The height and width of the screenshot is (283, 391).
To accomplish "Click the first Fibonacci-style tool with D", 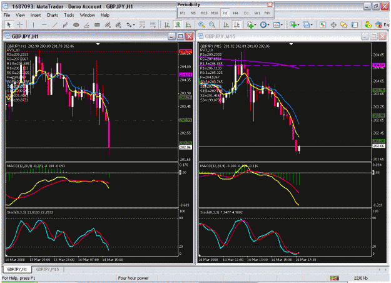I will pos(108,24).
